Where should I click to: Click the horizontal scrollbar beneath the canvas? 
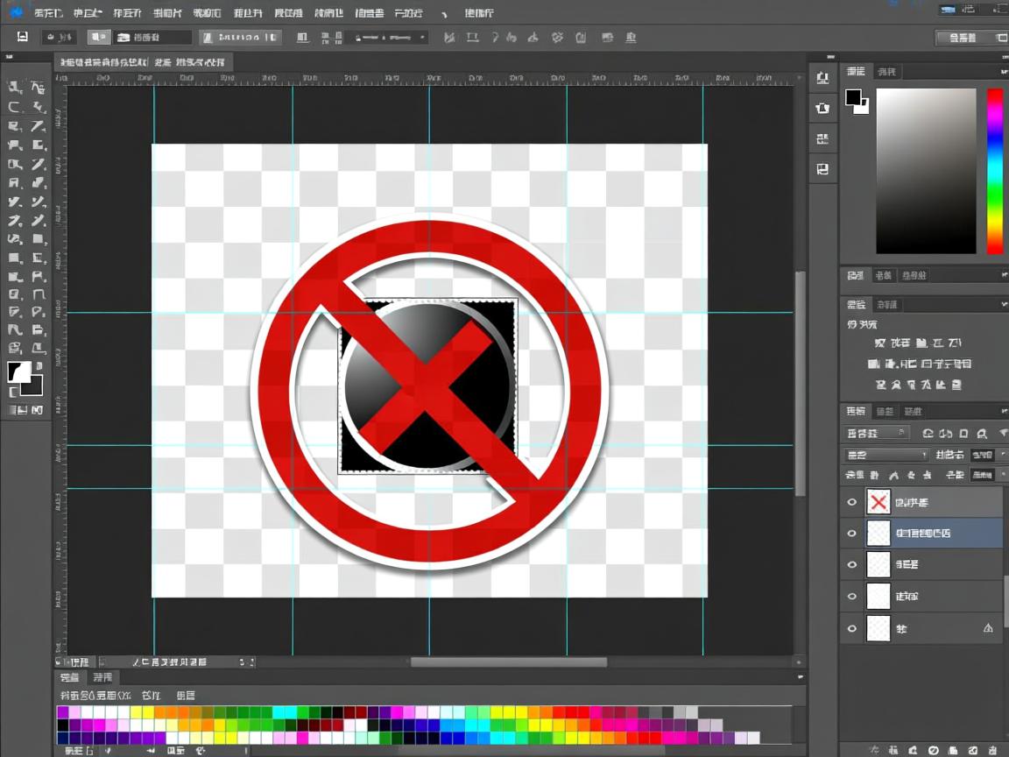pyautogui.click(x=508, y=662)
